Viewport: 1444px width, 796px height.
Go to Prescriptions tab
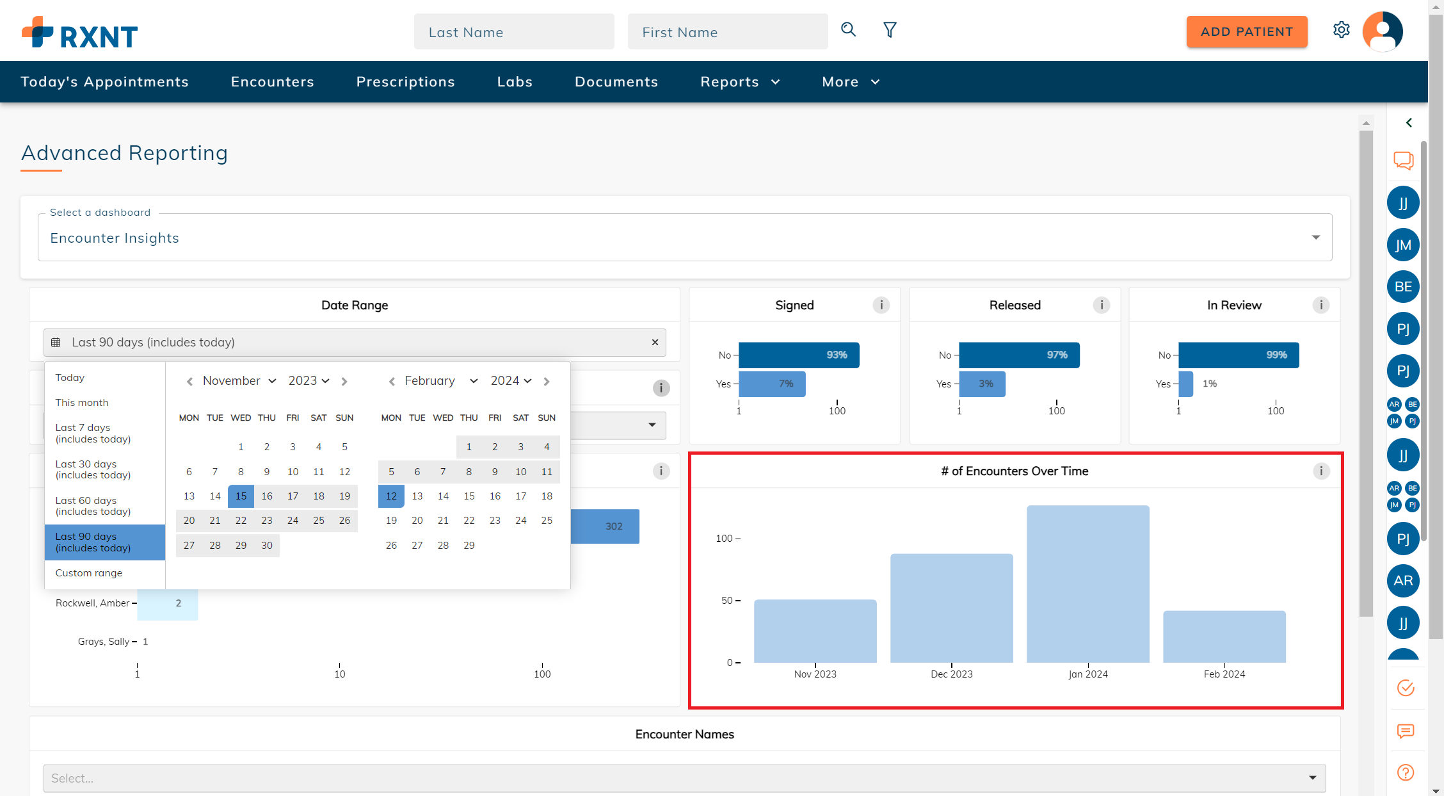coord(405,81)
